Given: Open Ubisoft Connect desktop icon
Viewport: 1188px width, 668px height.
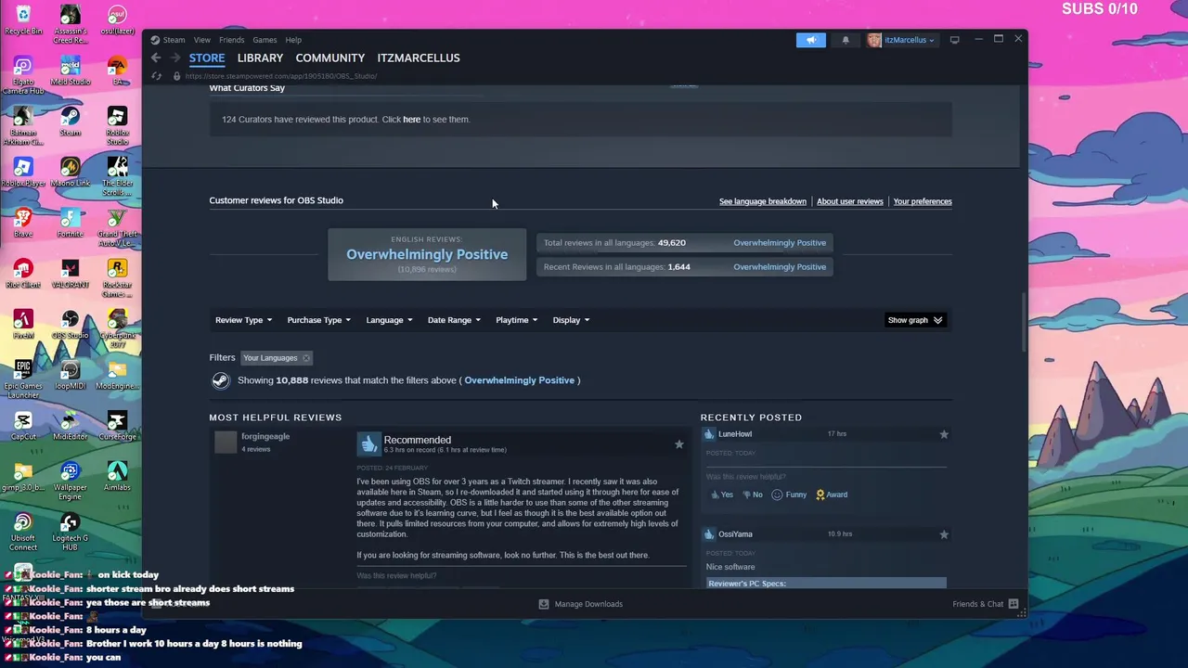Looking at the screenshot, I should coord(23,530).
